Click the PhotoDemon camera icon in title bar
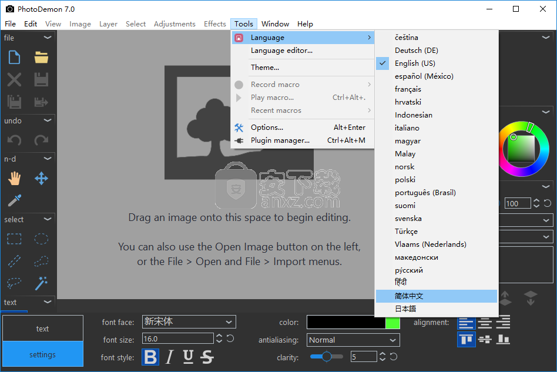Viewport: 557px width, 372px height. 9,9
